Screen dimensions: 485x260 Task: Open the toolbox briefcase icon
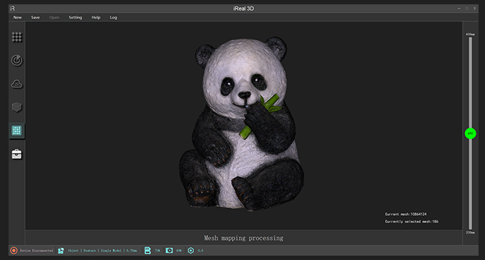[x=16, y=154]
